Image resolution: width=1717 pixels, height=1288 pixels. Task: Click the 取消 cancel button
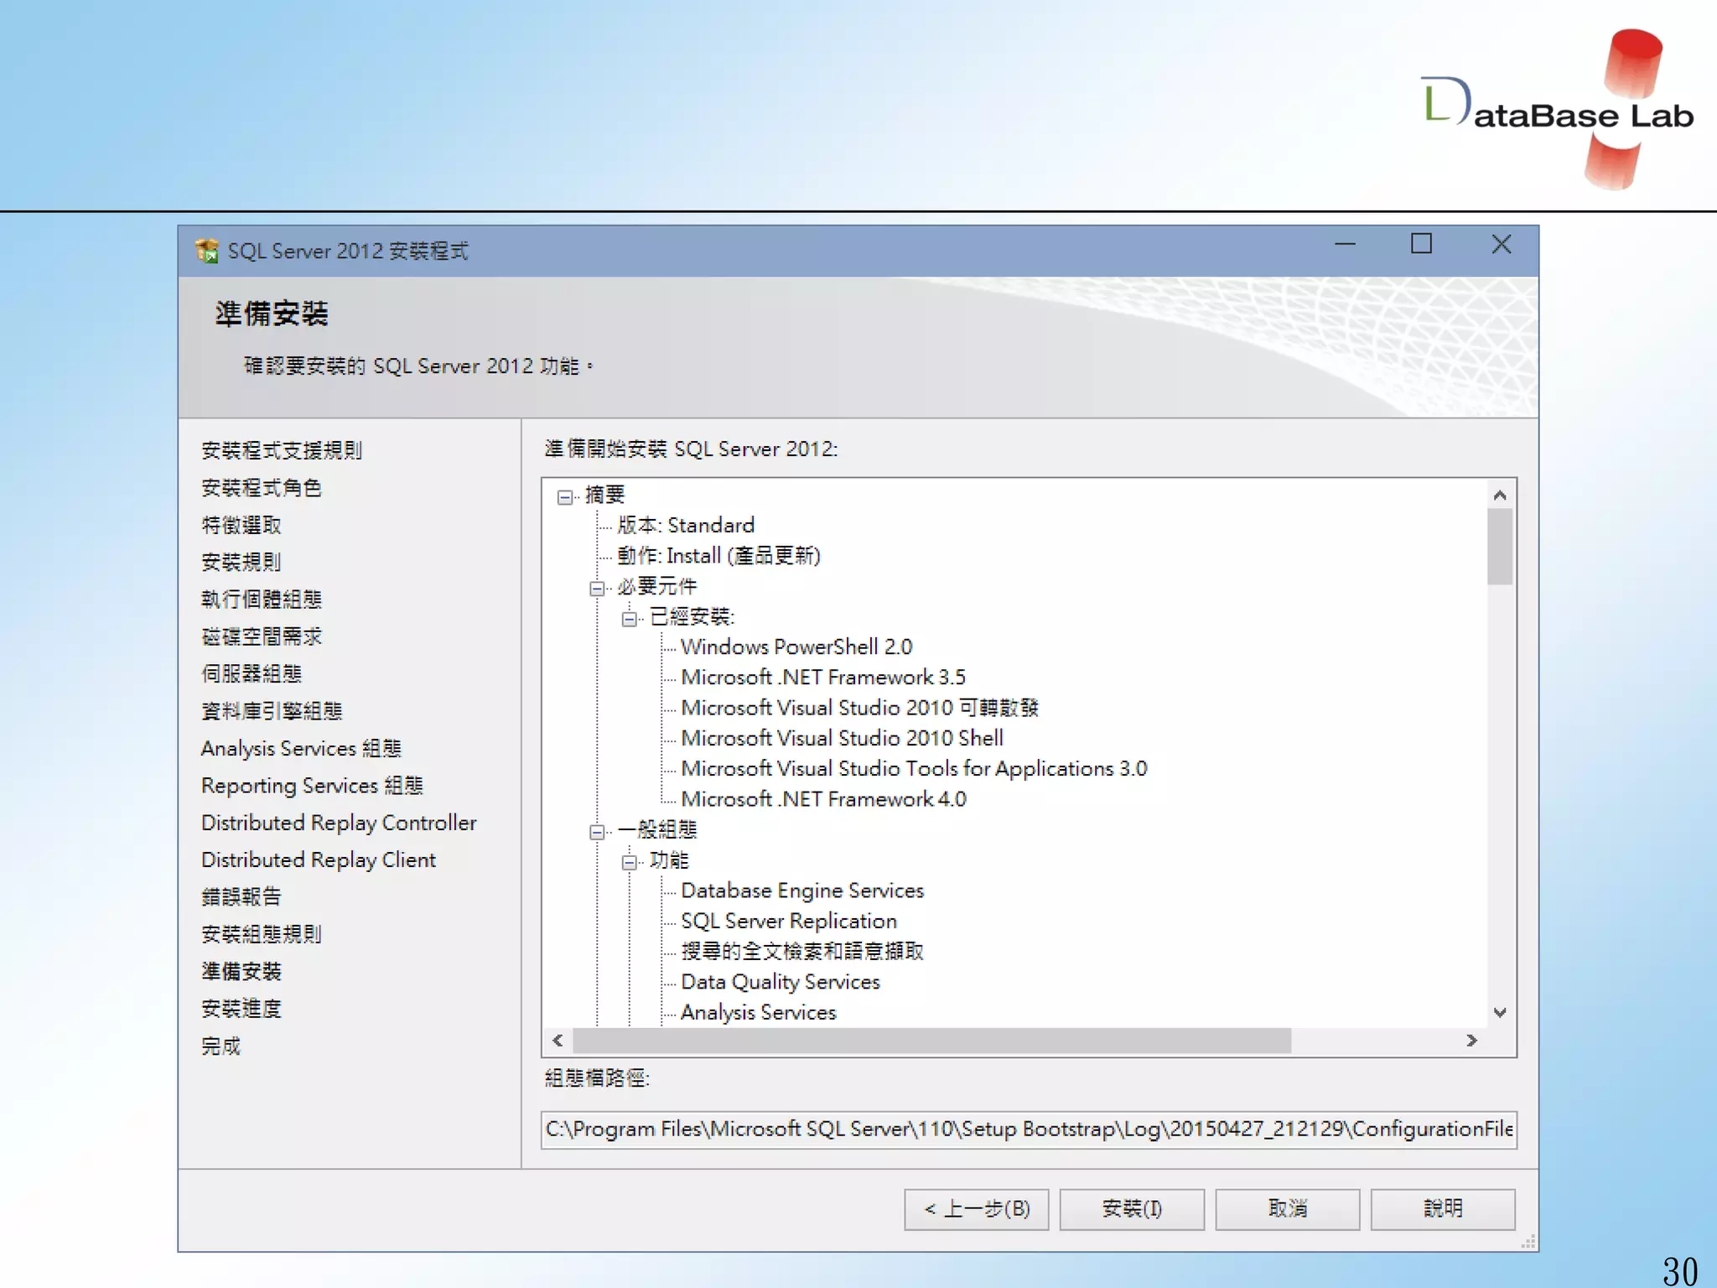pos(1287,1208)
